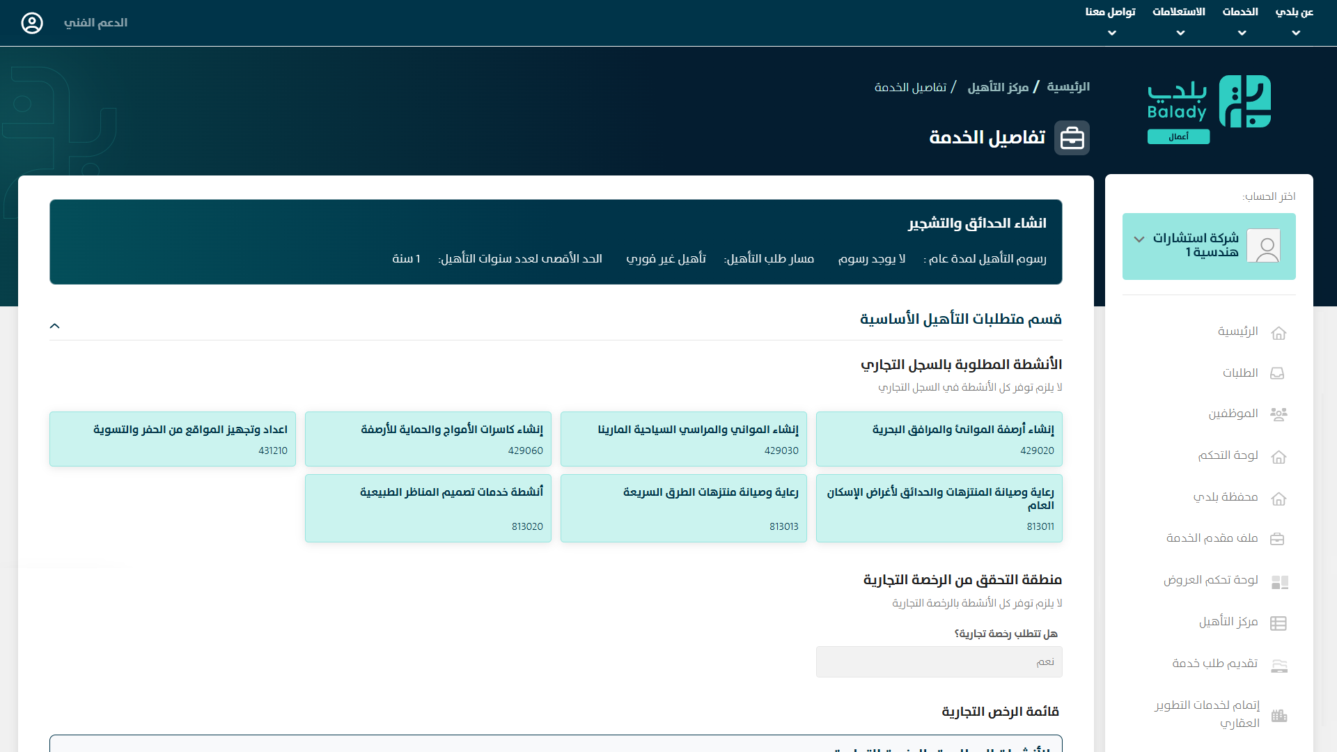Click the employees icon beside الموظفين
This screenshot has width=1337, height=752.
(1279, 414)
